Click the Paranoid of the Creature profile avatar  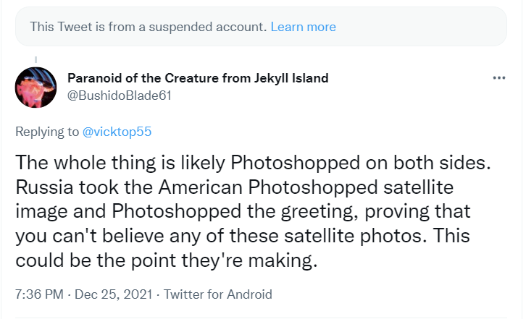point(35,88)
